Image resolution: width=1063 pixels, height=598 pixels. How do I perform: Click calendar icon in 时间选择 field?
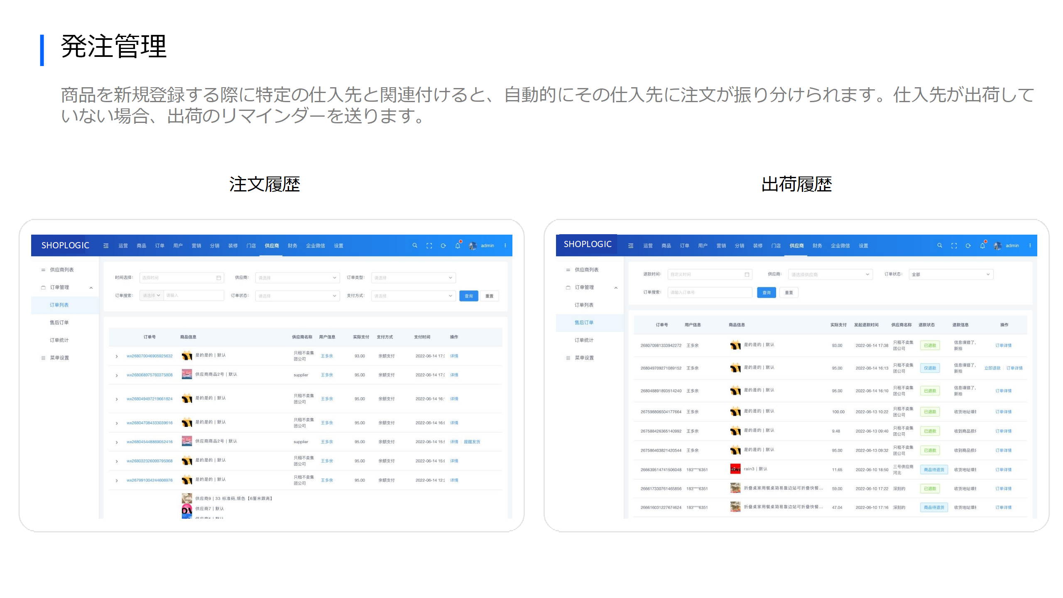point(219,278)
